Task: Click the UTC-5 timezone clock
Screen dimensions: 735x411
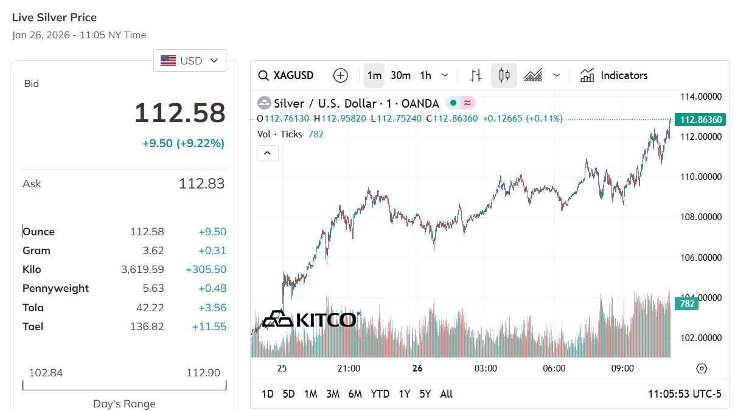Action: click(x=684, y=394)
